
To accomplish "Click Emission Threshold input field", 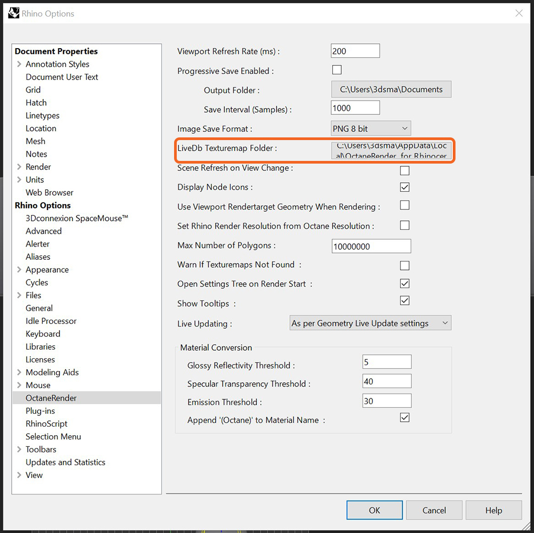I will coord(387,401).
